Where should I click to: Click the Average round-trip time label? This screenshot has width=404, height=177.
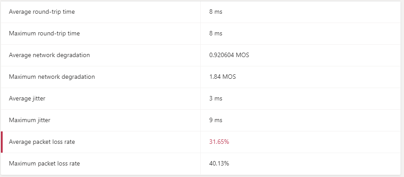42,12
